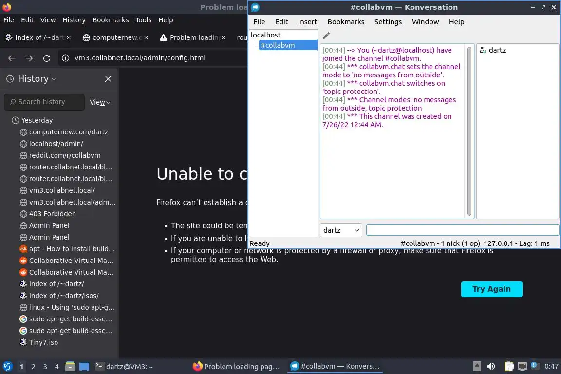Open the clipboard icon in the system tray
Viewport: 561px width, 374px height.
coord(509,366)
